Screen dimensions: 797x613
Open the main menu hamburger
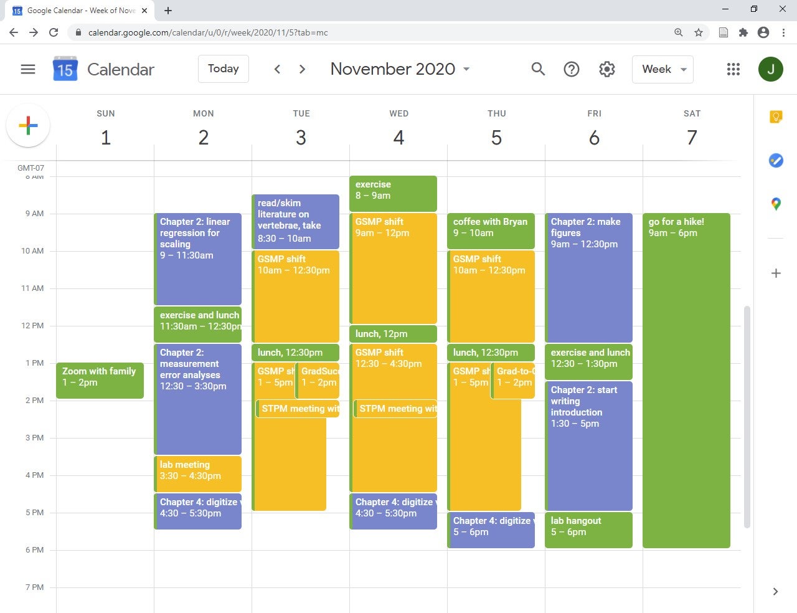(x=27, y=69)
